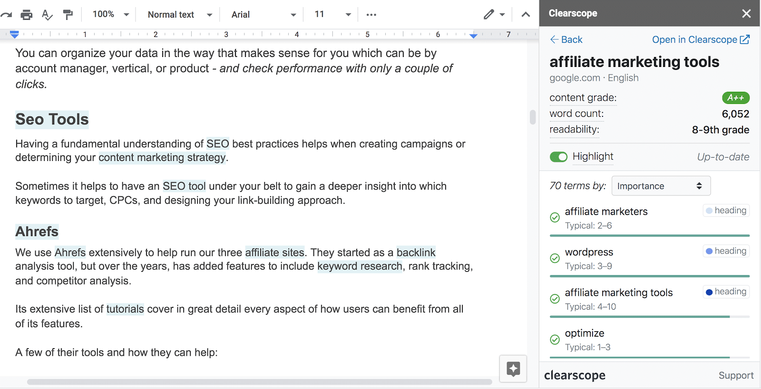Click highlighted term keyword research
Image resolution: width=761 pixels, height=389 pixels.
point(360,266)
